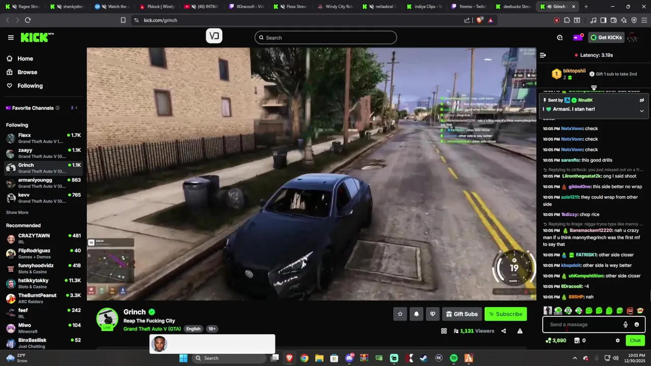Click the Subscribe button
The width and height of the screenshot is (651, 366).
[506, 314]
